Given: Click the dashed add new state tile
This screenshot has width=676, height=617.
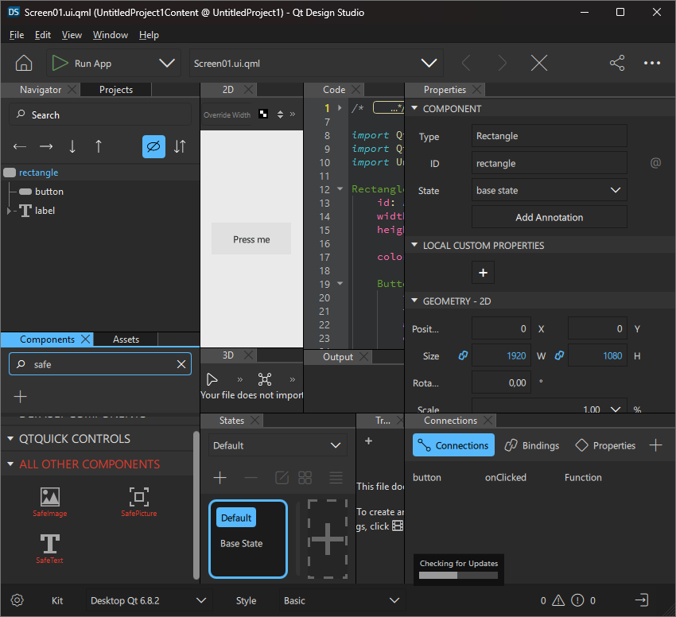Looking at the screenshot, I should tap(328, 539).
